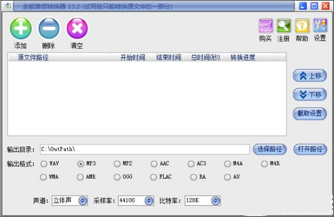334x217 pixels.
Task: Open the Register (注册) key icon
Action: coord(284,26)
